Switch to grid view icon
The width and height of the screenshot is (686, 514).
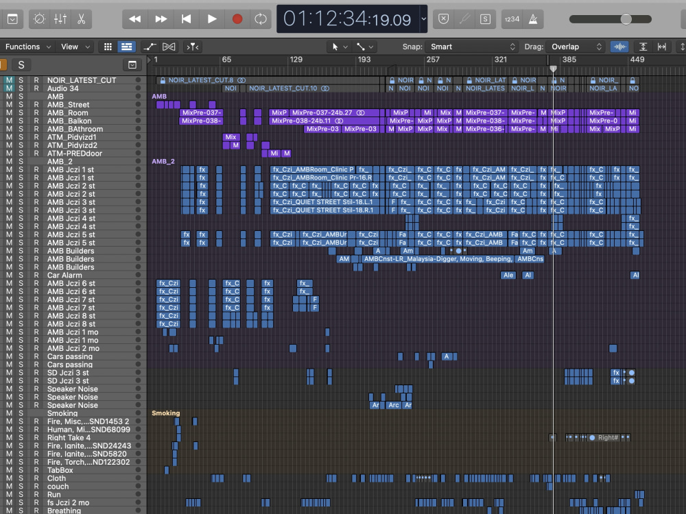pyautogui.click(x=108, y=47)
